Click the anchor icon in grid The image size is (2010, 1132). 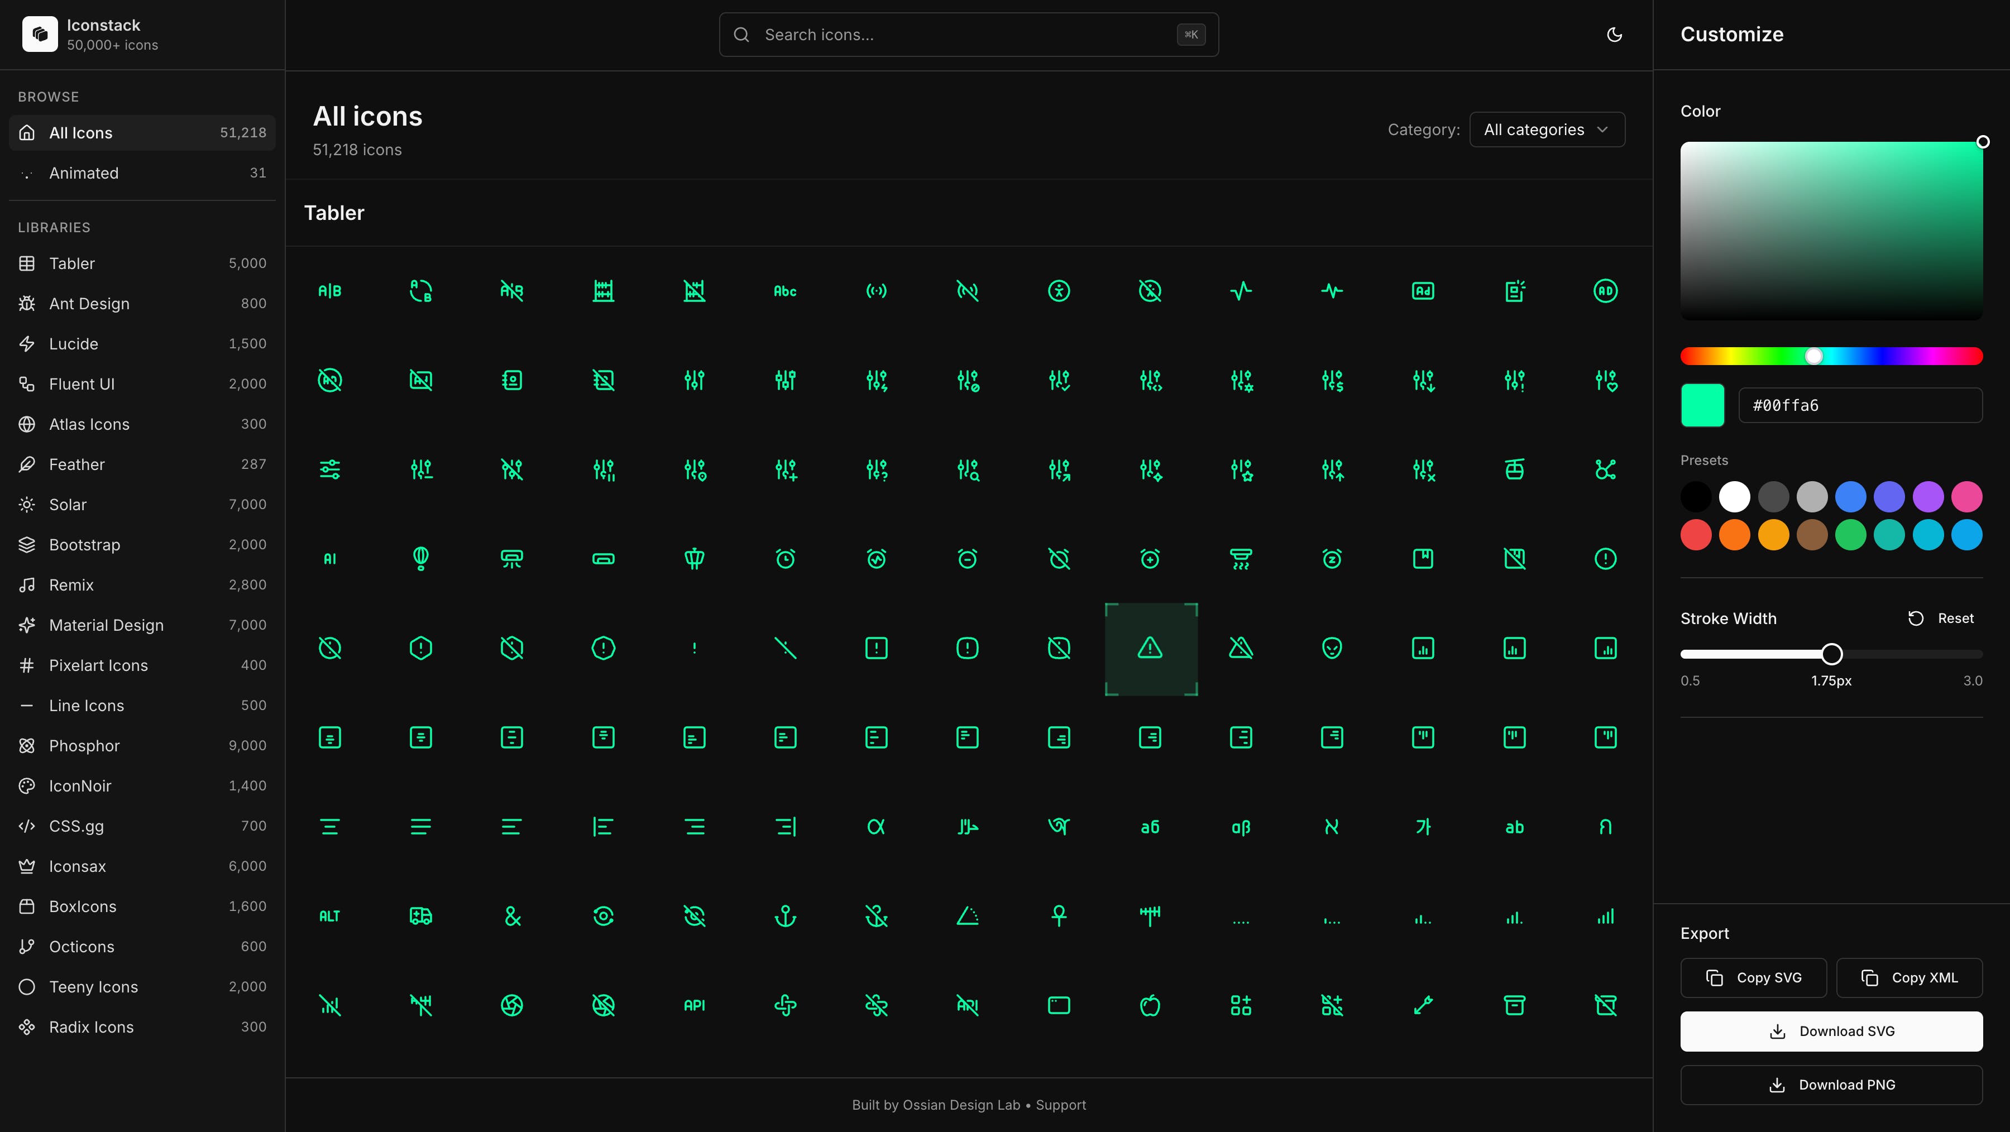(x=785, y=916)
